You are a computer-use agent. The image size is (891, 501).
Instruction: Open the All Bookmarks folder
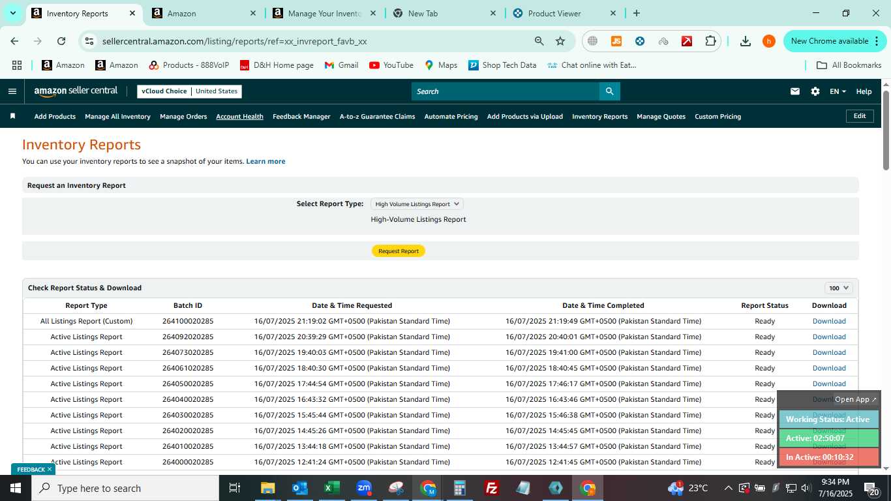tap(849, 65)
